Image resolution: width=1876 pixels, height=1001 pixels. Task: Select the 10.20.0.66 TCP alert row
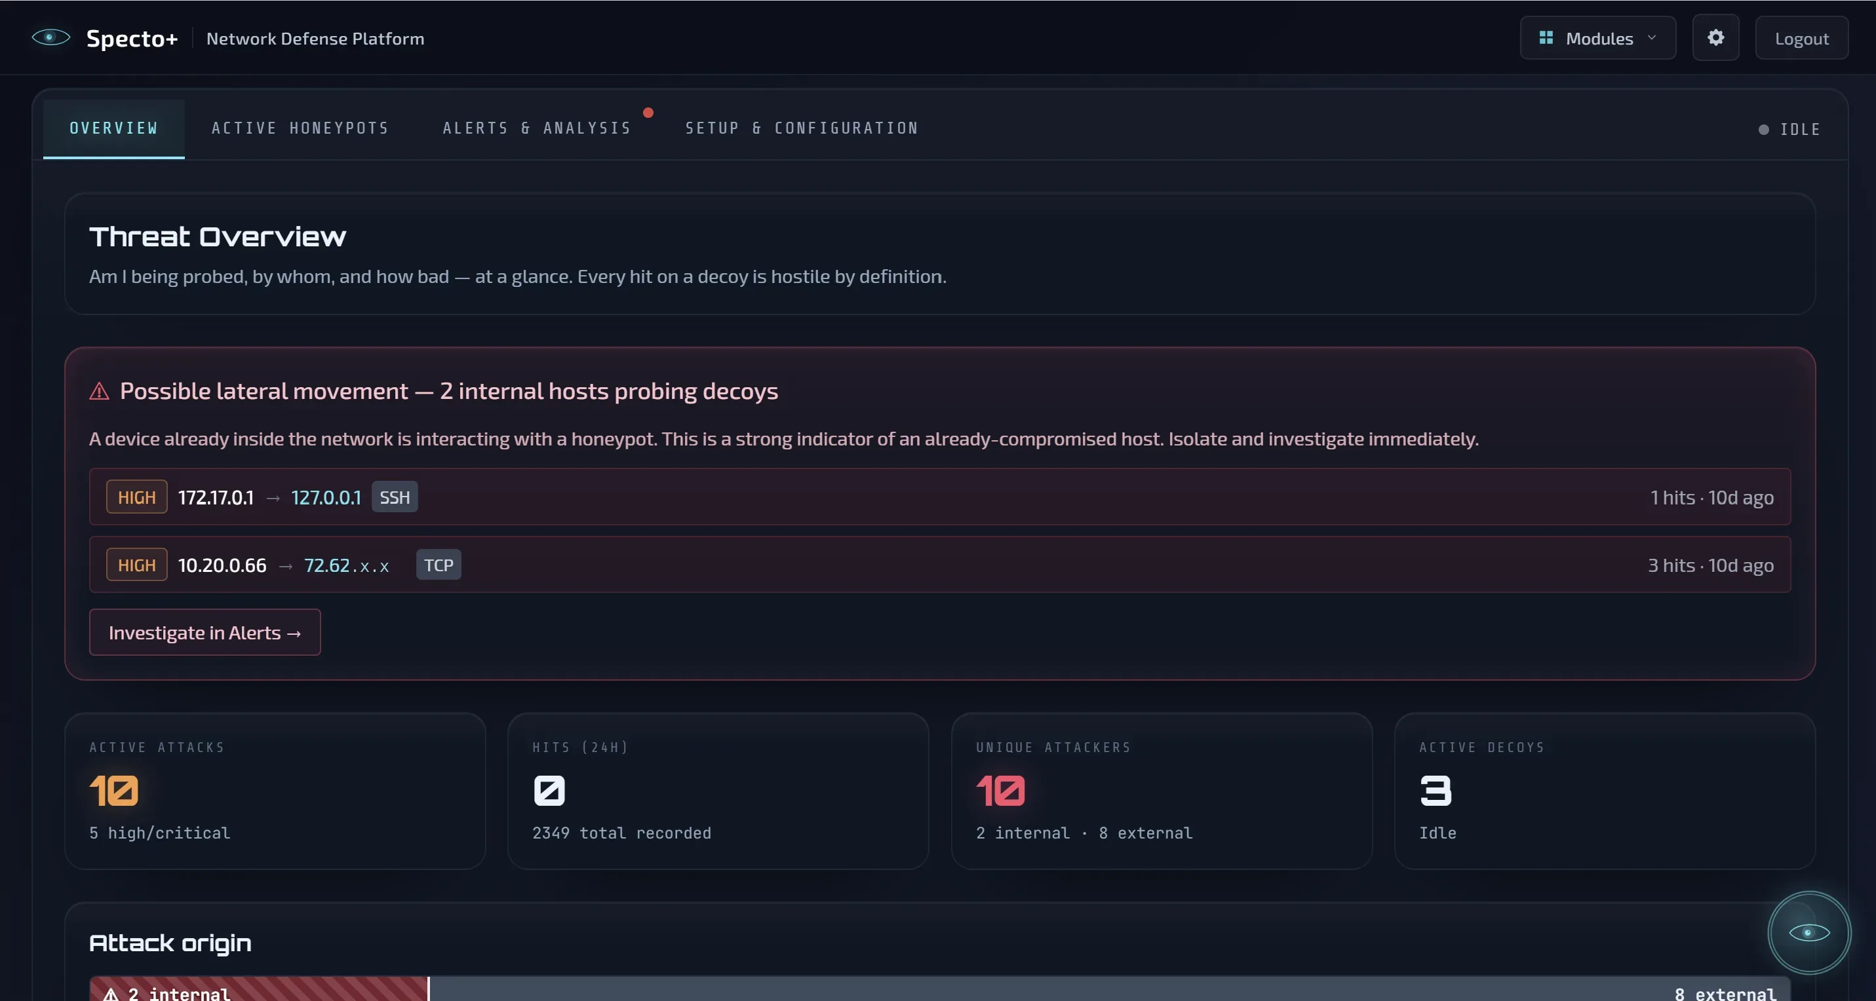coord(939,565)
